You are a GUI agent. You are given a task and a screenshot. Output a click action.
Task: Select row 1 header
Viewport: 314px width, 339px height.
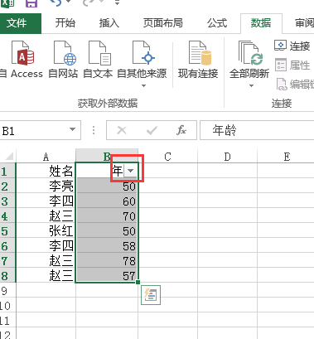[7, 171]
